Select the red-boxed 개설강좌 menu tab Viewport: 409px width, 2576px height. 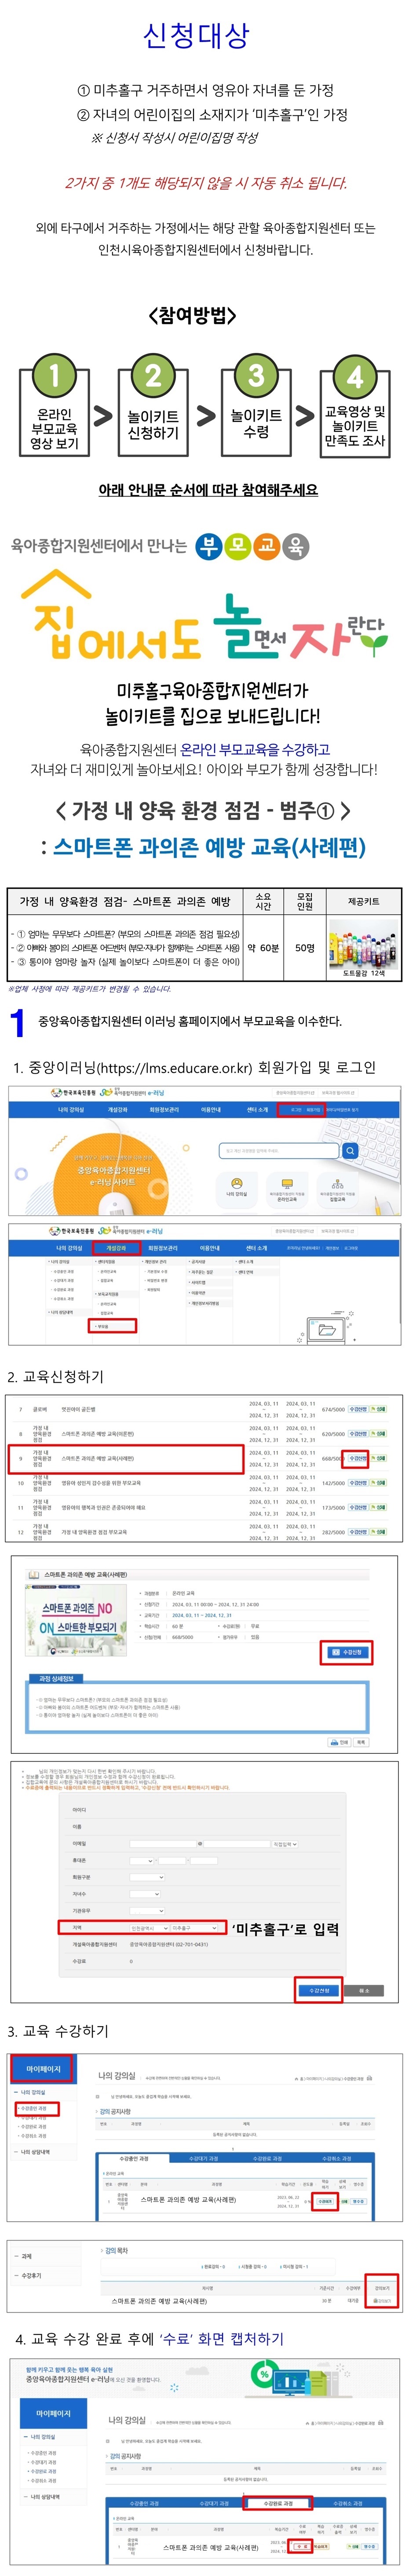(x=116, y=1247)
